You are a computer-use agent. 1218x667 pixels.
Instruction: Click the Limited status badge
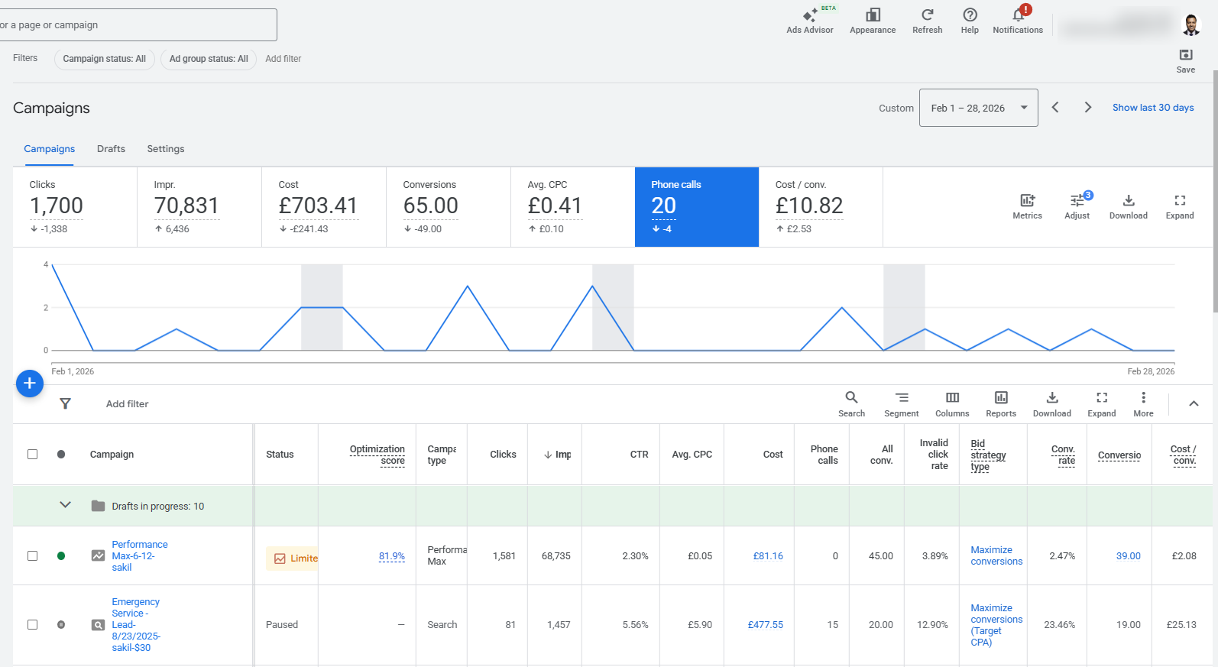[292, 559]
